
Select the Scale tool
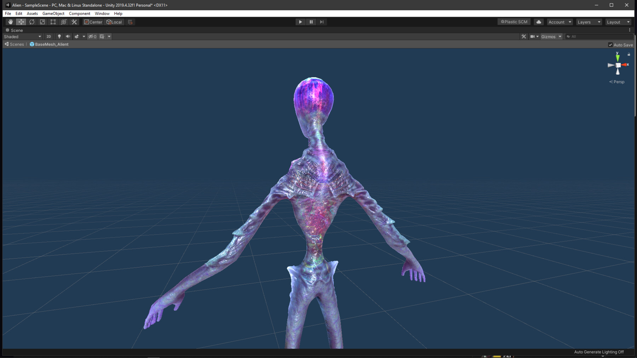click(42, 22)
